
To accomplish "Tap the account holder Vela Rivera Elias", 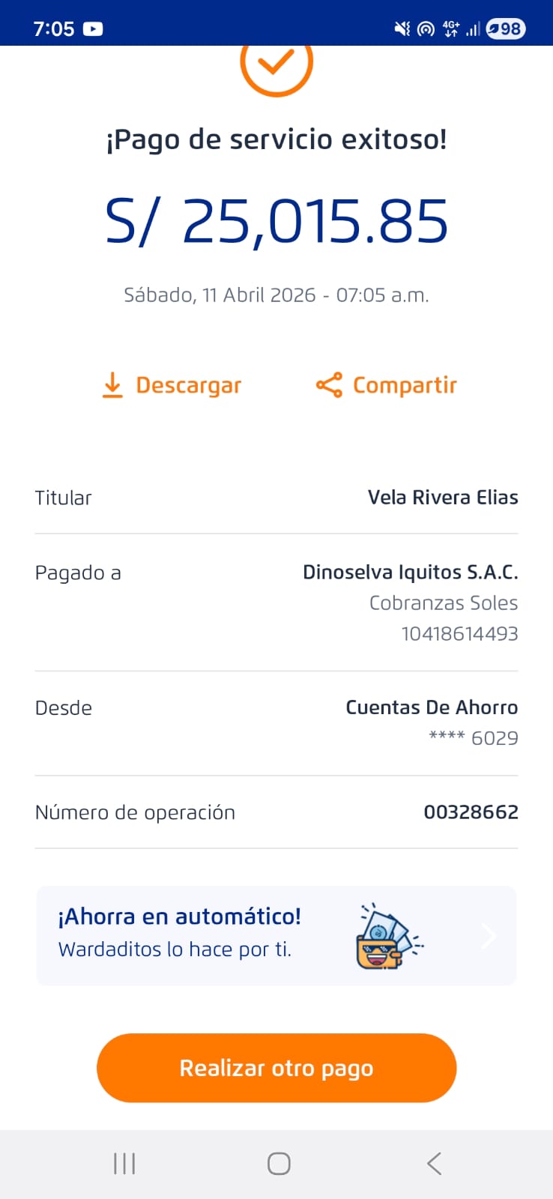I will (443, 498).
